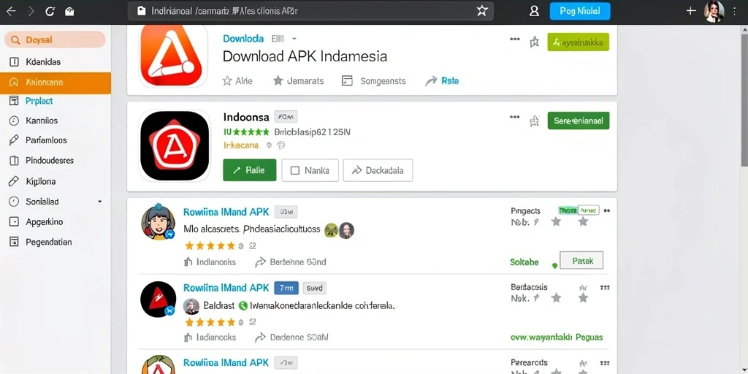
Task: Bookmark the page with the star icon
Action: click(482, 10)
